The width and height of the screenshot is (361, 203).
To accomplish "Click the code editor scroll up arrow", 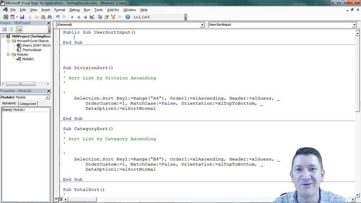I will pos(357,33).
